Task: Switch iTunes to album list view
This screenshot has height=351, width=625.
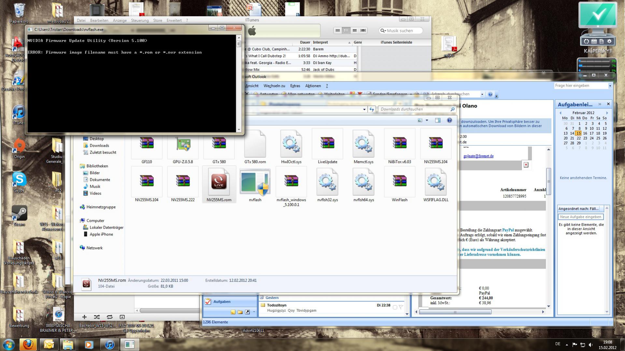Action: 346,31
